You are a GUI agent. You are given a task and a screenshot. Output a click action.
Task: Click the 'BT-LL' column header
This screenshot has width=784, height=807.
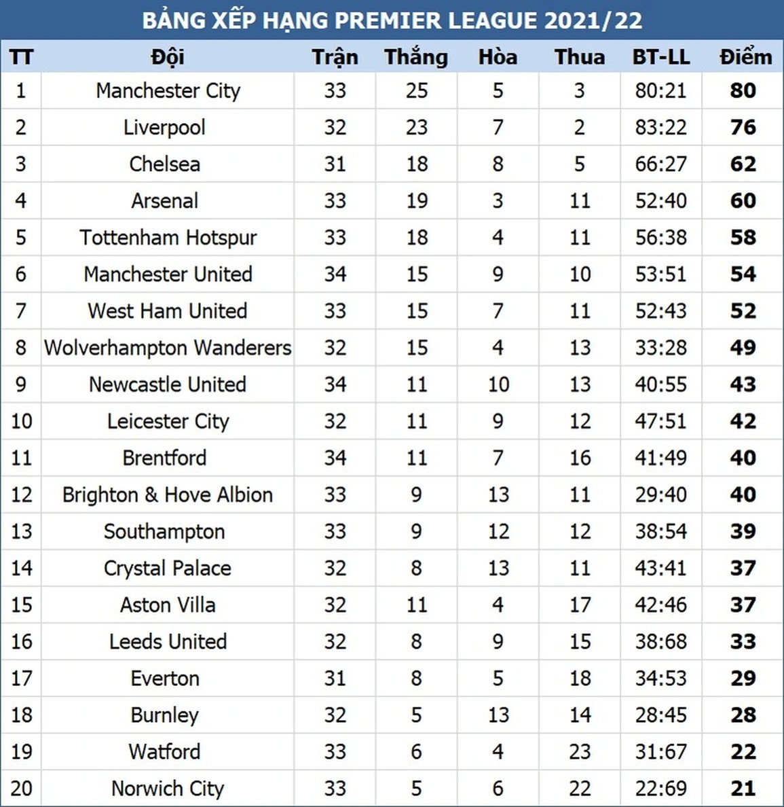(660, 56)
